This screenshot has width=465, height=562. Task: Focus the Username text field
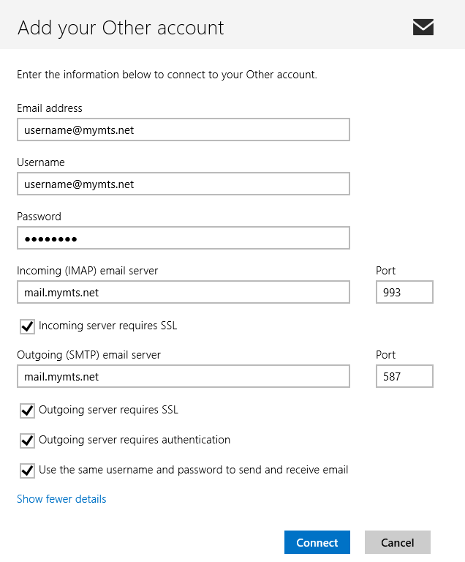point(184,184)
